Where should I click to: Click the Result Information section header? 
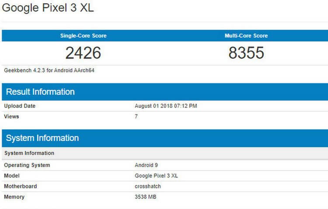[x=40, y=92]
